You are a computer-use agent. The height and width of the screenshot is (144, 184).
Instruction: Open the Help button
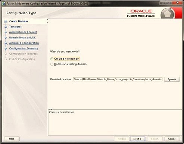12,139
